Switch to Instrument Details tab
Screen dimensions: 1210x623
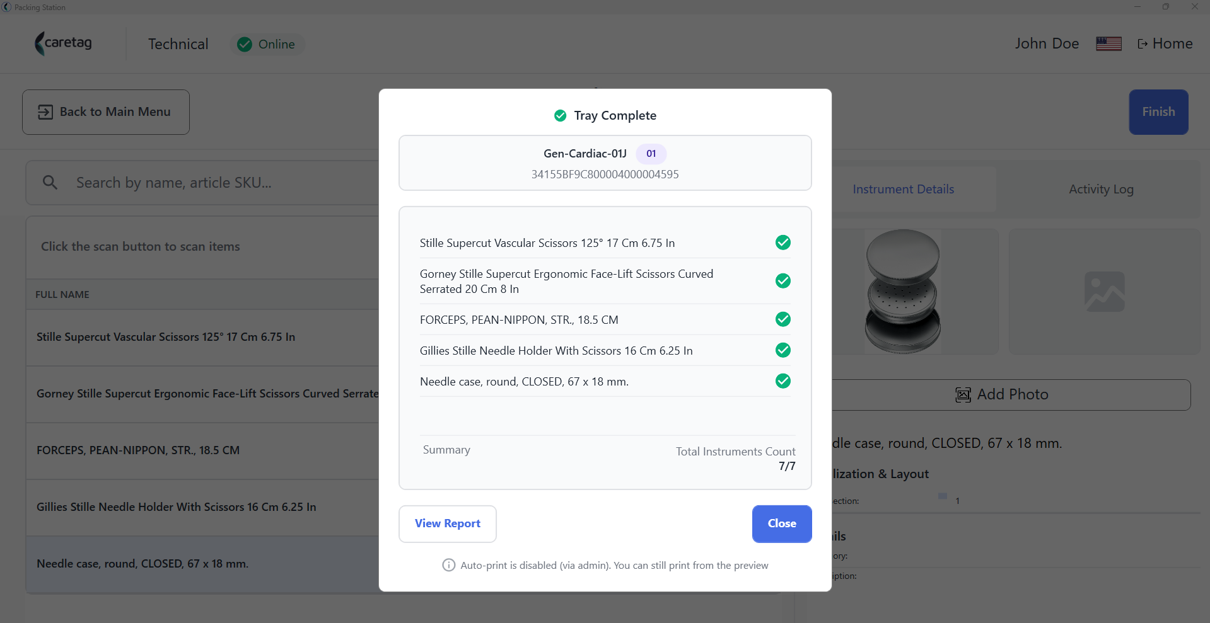click(x=903, y=189)
